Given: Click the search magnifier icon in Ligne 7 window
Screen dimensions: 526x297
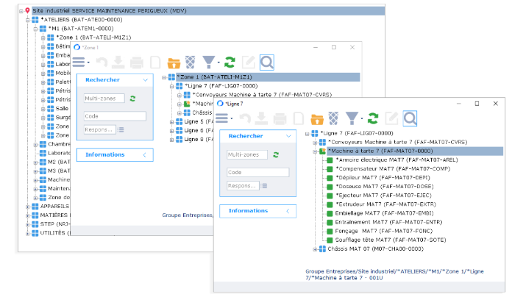Looking at the screenshot, I should pyautogui.click(x=409, y=118).
